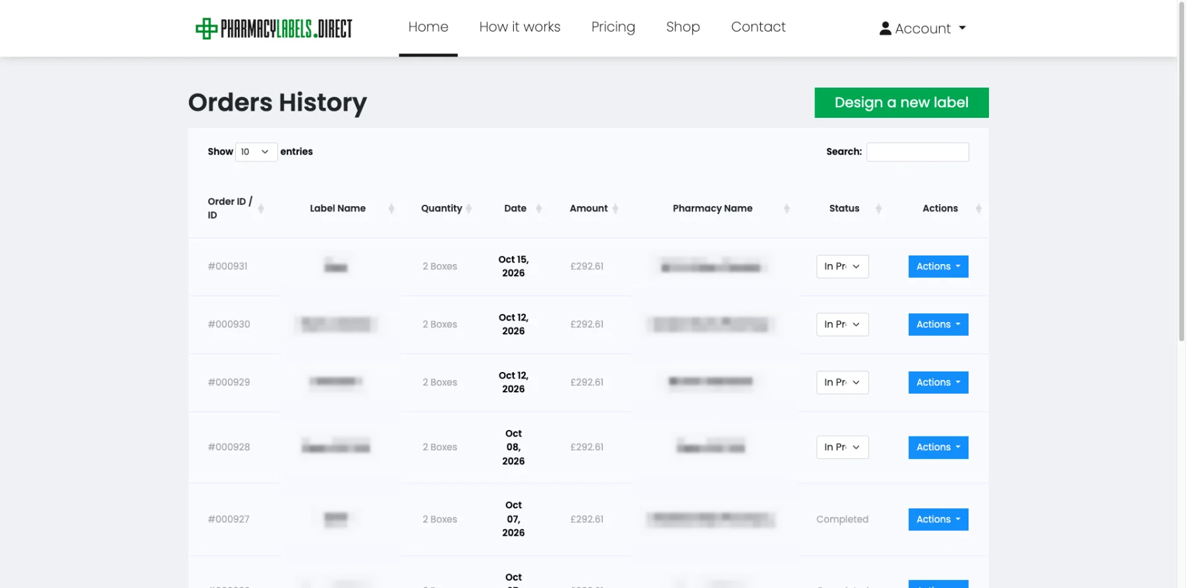Screen dimensions: 1186x588
Task: Sort by Date column arrows
Action: pyautogui.click(x=539, y=209)
